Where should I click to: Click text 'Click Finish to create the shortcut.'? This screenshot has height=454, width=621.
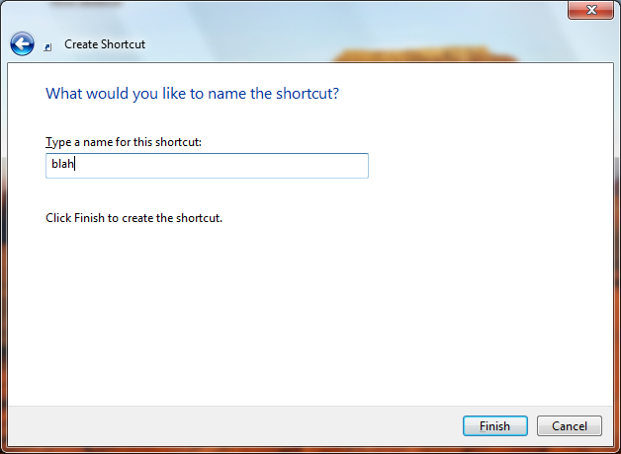(x=133, y=218)
